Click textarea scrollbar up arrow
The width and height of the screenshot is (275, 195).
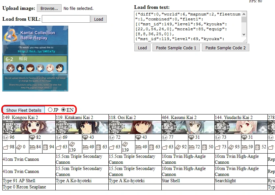pyautogui.click(x=244, y=14)
